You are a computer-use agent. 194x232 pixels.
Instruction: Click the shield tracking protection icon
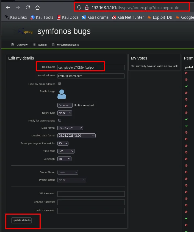coord(79,7)
